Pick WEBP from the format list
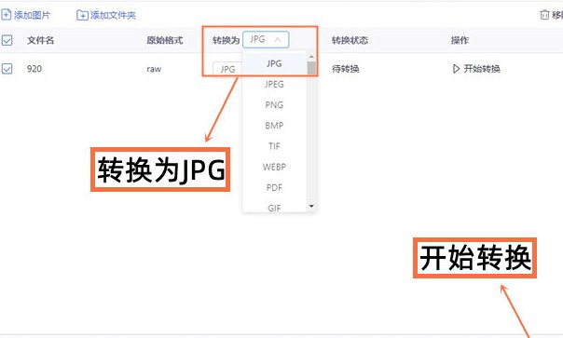This screenshot has width=563, height=338. (x=274, y=167)
